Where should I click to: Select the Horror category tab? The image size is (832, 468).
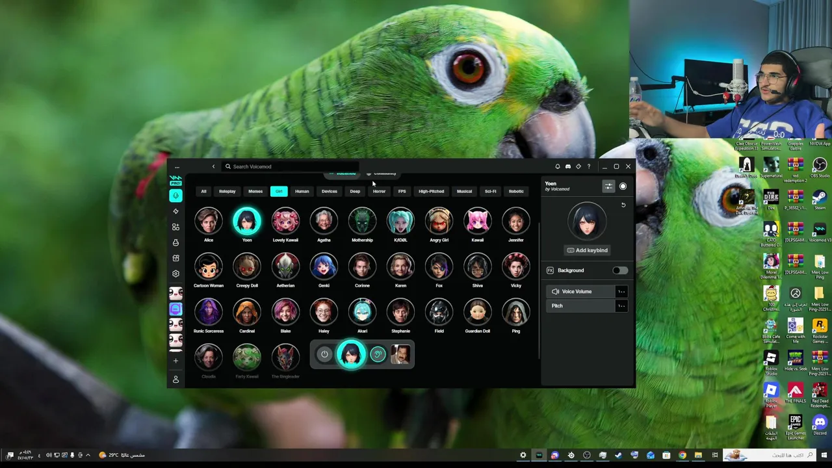(379, 191)
